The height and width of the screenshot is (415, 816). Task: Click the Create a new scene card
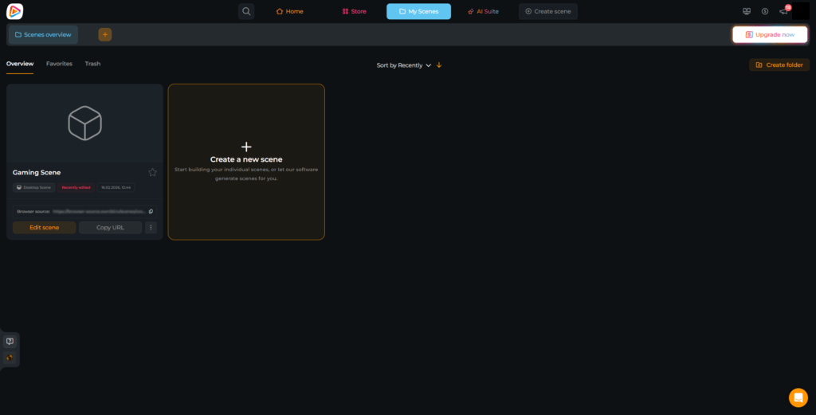click(246, 162)
